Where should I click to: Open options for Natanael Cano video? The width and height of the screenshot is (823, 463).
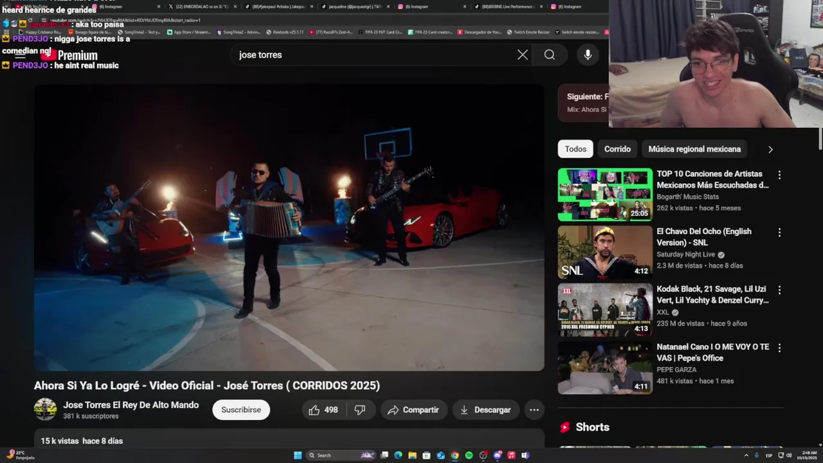pyautogui.click(x=779, y=348)
